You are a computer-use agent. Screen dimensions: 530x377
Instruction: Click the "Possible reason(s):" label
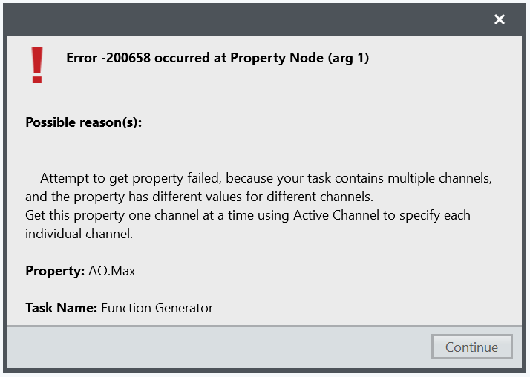(83, 122)
